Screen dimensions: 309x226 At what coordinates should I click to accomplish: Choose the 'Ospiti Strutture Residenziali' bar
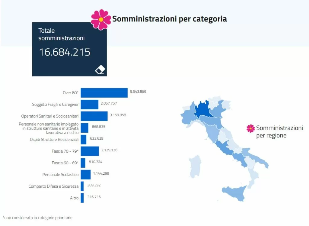[84, 140]
